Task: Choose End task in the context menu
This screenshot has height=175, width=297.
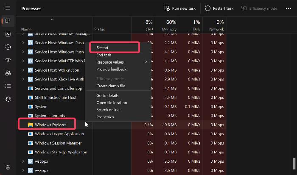Action: click(x=104, y=55)
